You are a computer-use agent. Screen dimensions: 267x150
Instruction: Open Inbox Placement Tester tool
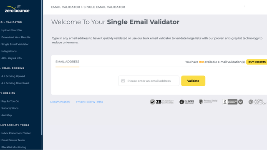pos(16,133)
